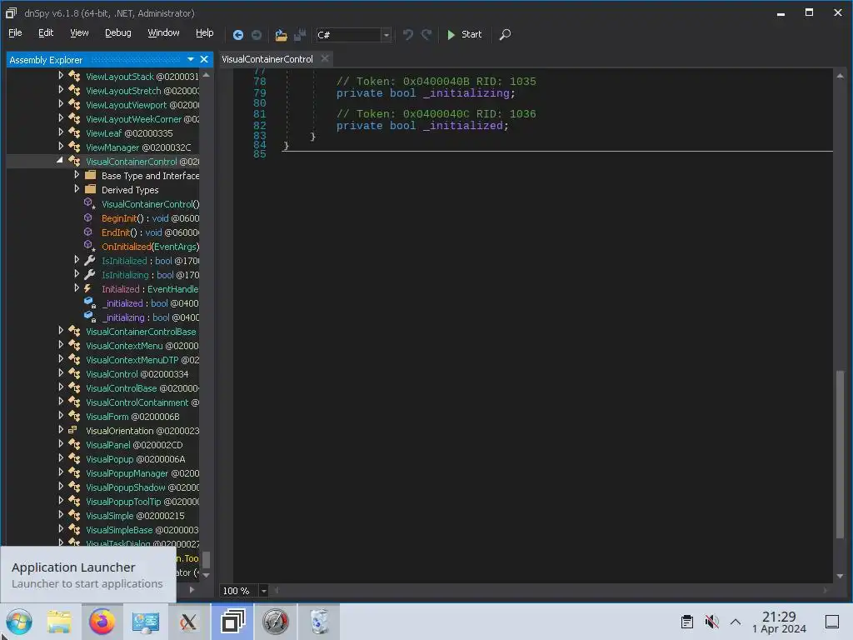The image size is (853, 640).
Task: Close the Assembly Explorer panel
Action: pos(204,59)
